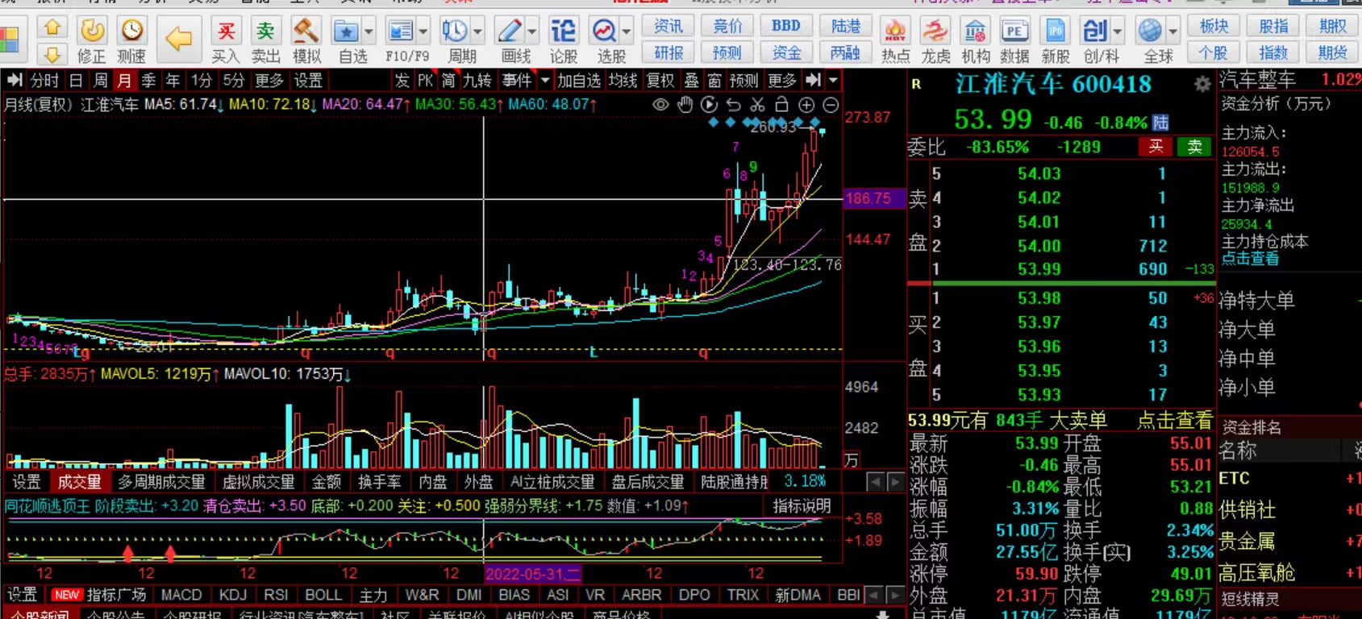Viewport: 1362px width, 619px height.
Task: Open the 龙虎 dragon-tiger list icon
Action: (x=935, y=31)
